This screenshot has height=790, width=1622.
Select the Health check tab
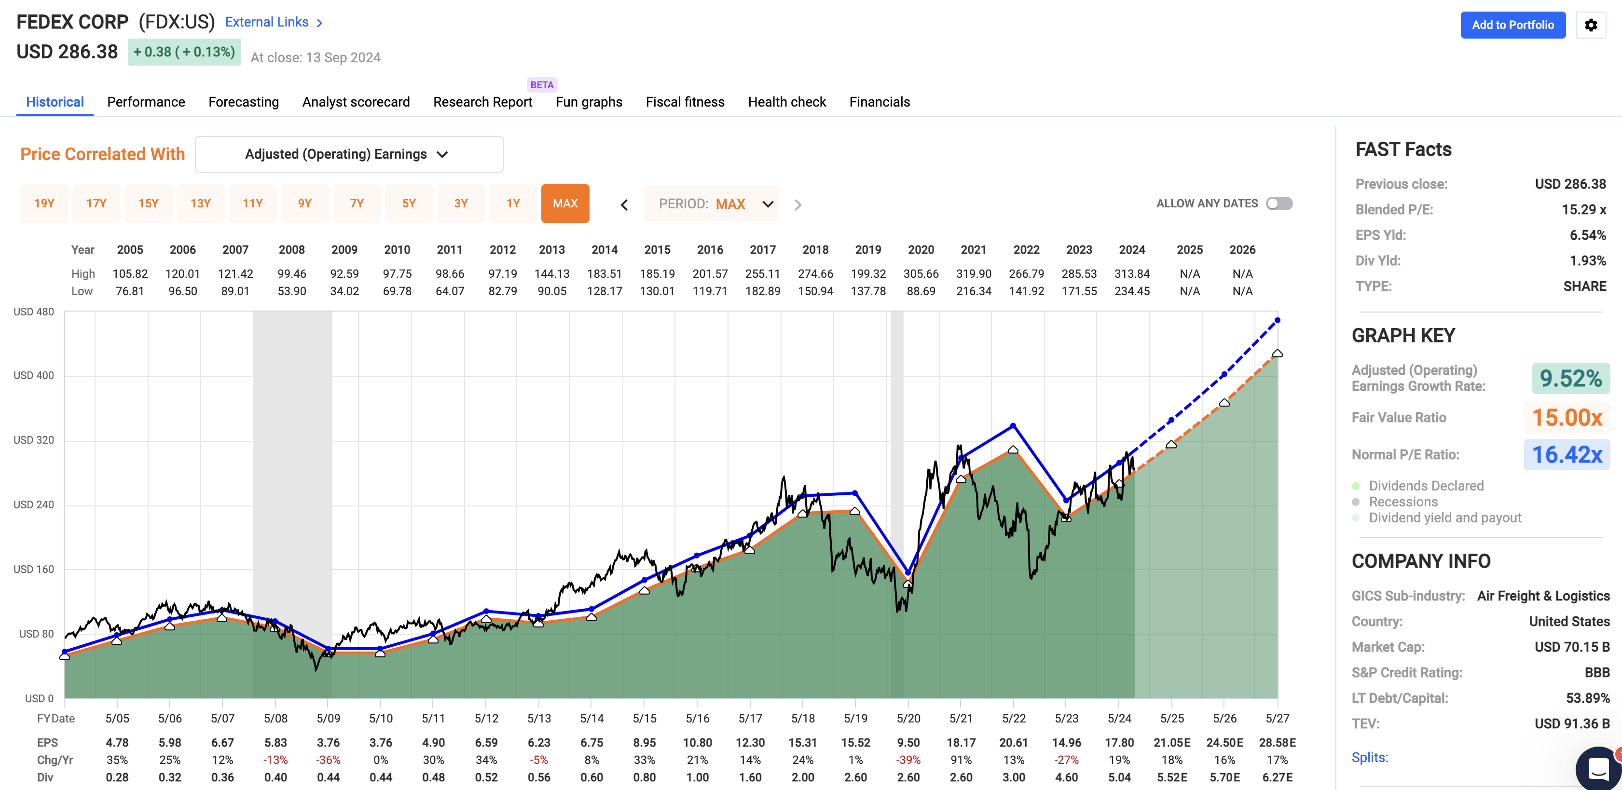(x=786, y=101)
